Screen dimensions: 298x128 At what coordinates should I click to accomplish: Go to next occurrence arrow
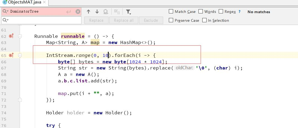97,12
